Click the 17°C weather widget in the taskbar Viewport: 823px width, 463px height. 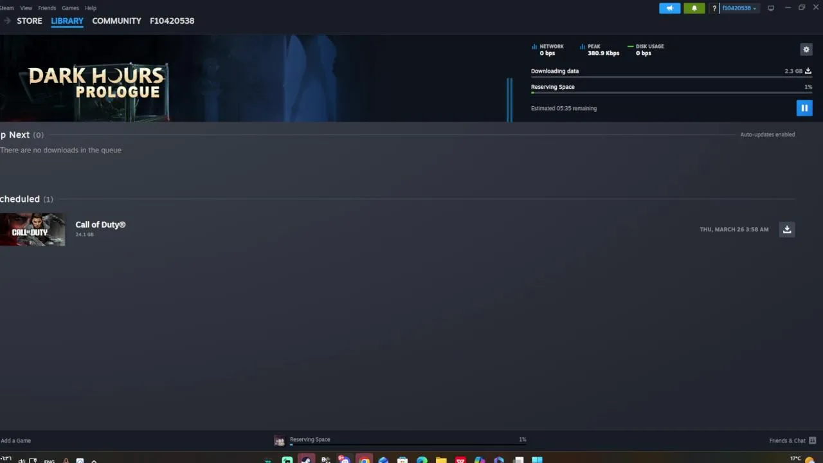(x=802, y=459)
